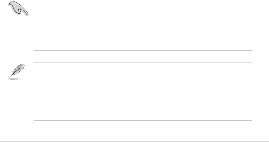Viewport: 269px width, 142px height.
Task: Click the horizontal rule directly above the feather section
Action: coord(142,63)
